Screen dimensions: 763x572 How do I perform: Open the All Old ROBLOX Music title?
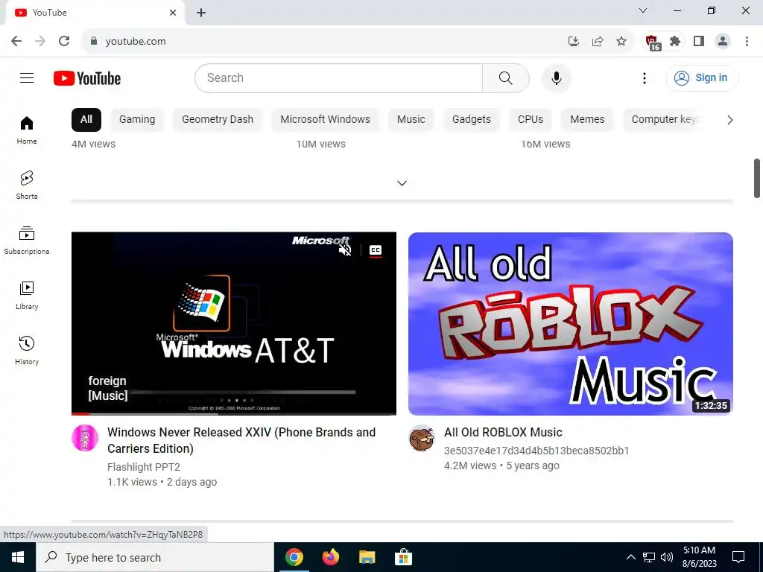click(503, 432)
